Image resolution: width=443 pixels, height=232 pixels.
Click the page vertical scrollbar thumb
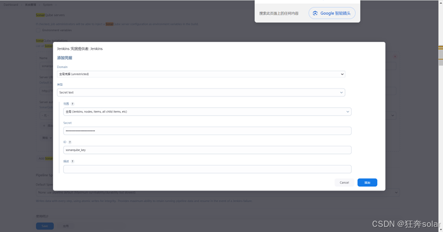click(440, 55)
